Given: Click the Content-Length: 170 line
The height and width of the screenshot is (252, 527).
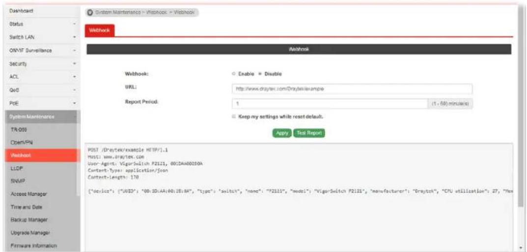Looking at the screenshot, I should pos(113,177).
